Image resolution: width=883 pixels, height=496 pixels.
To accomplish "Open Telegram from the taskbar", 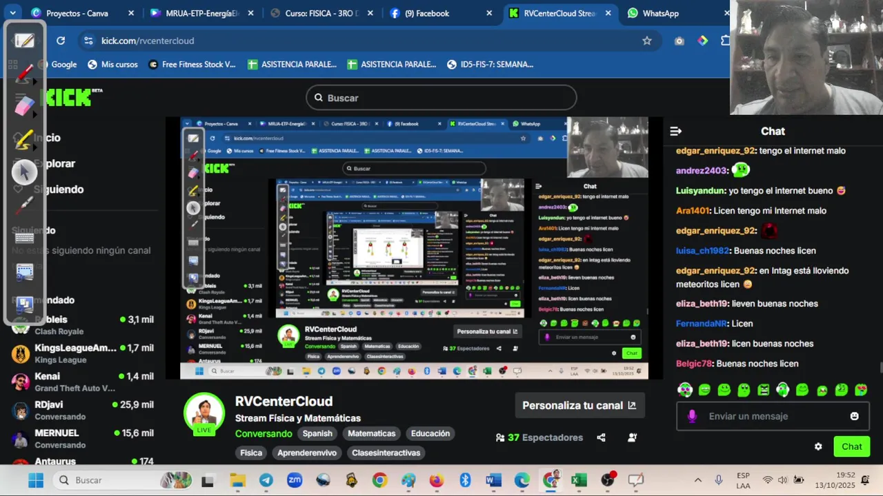I will click(266, 480).
